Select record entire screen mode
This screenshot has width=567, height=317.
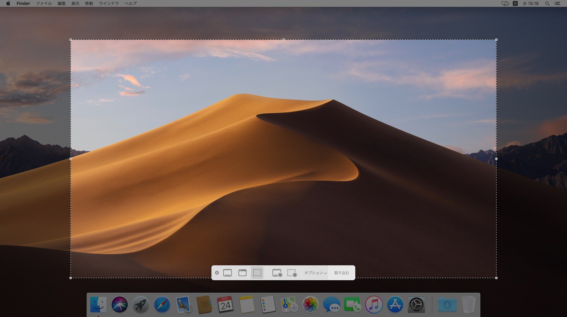click(x=277, y=273)
